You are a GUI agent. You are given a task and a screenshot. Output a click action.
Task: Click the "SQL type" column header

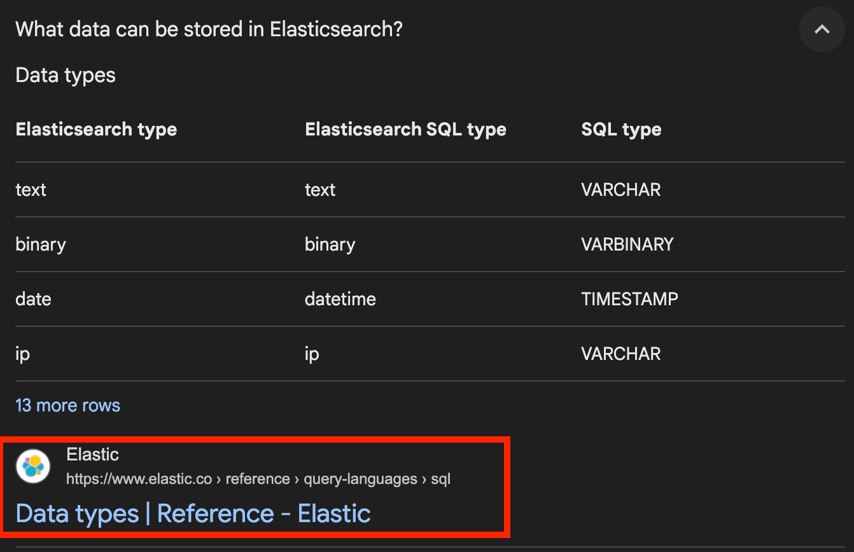click(x=621, y=130)
